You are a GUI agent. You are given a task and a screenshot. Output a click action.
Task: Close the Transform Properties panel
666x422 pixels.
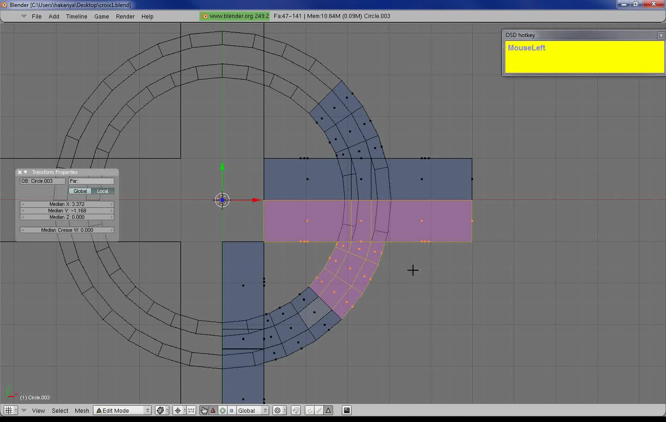click(19, 172)
